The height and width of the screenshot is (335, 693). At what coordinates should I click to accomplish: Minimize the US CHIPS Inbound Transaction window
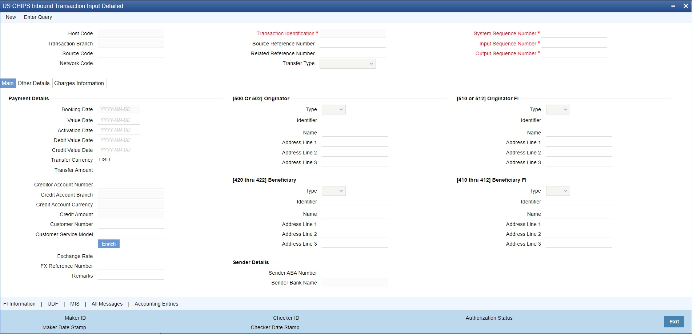click(x=673, y=6)
